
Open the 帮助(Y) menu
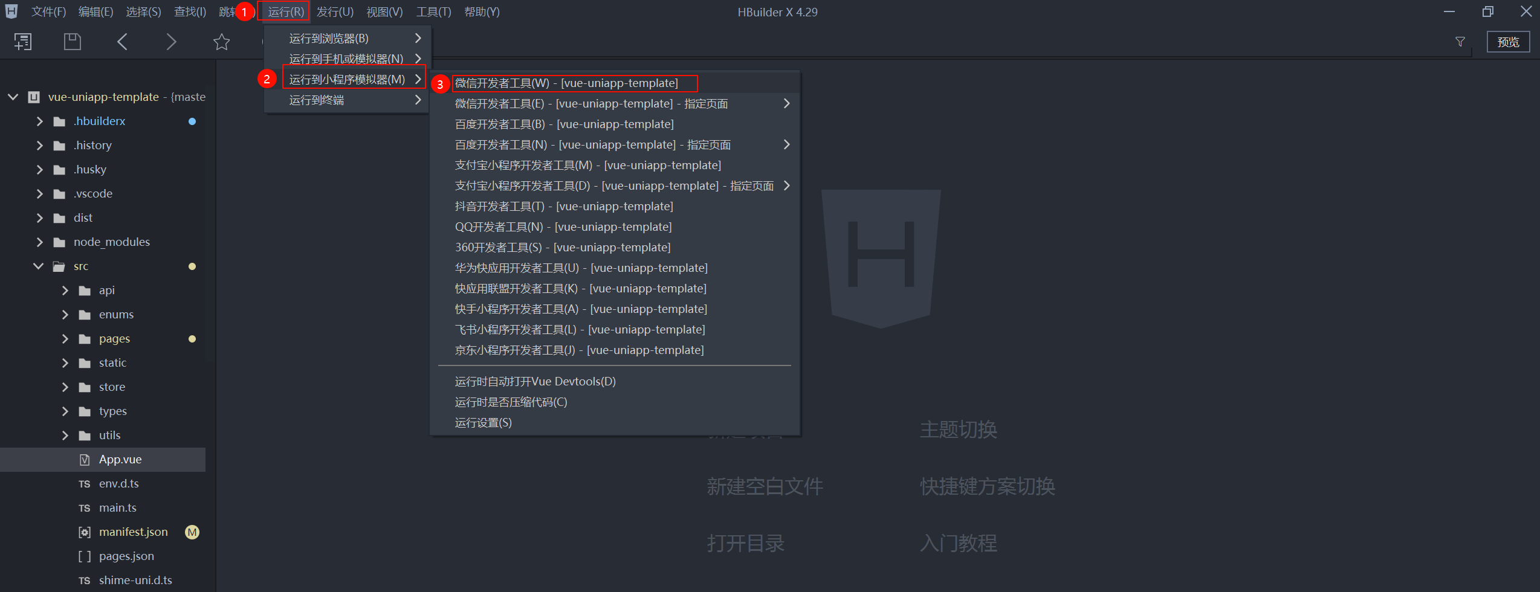click(482, 12)
